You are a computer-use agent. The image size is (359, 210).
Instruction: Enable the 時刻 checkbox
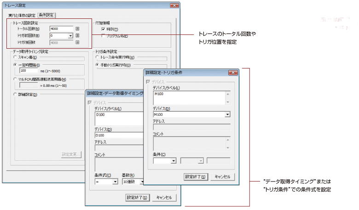tap(103, 29)
